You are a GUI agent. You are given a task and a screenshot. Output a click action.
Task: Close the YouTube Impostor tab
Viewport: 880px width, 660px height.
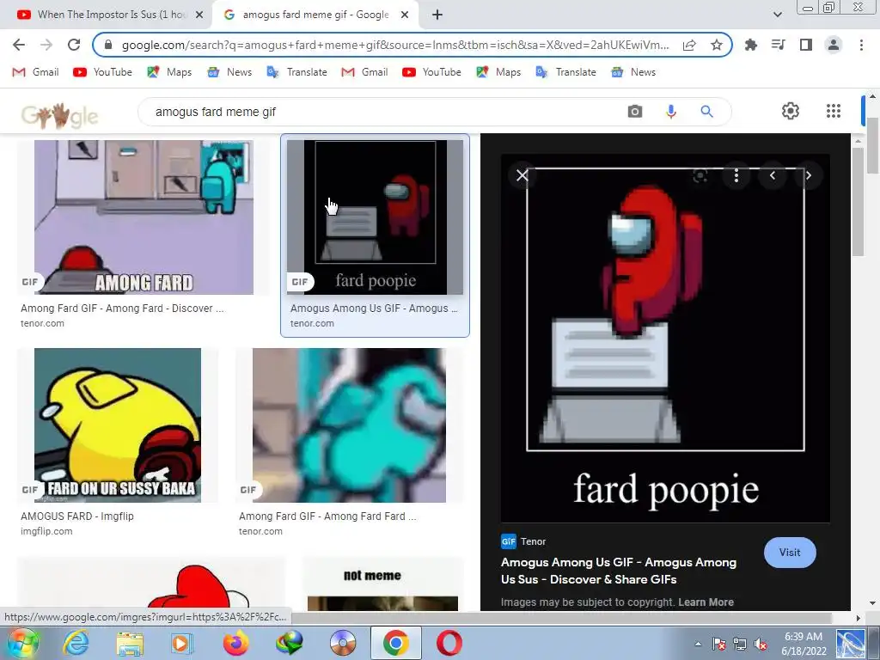[x=199, y=15]
